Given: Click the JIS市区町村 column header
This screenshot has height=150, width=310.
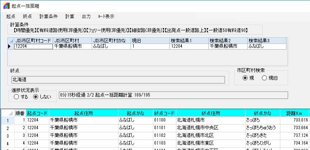Looking at the screenshot, I should pos(72,41).
